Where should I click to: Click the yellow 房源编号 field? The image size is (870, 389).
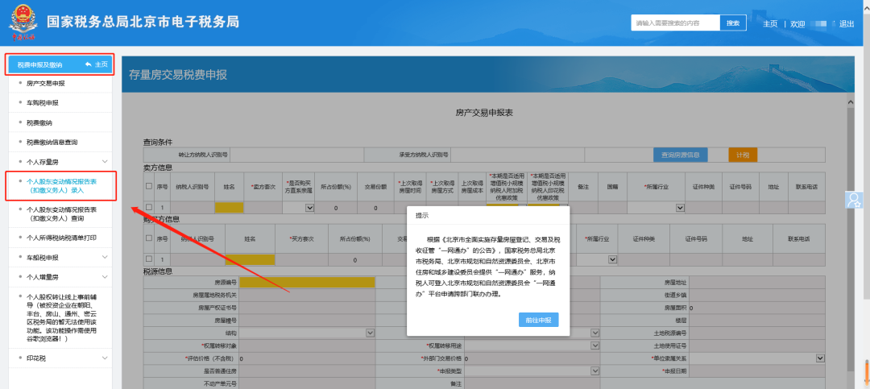(x=306, y=283)
